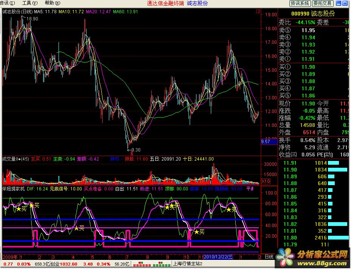Click month 7 on the time axis
Screen dimensions: 351x269
127,257
